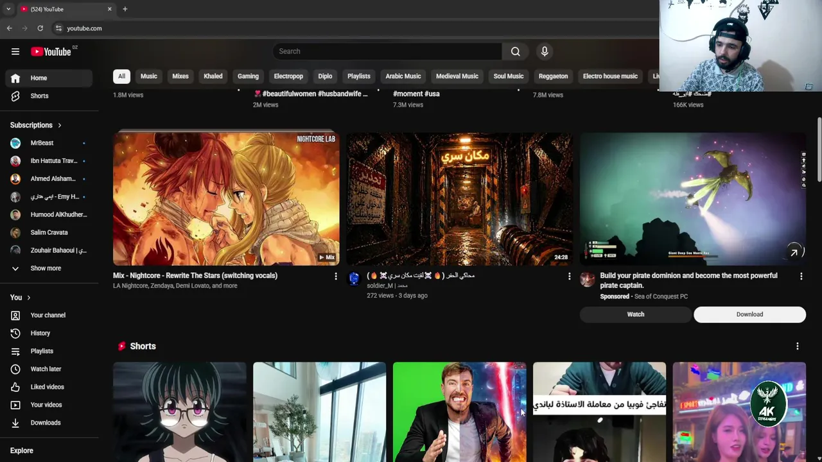Screen dimensions: 822x462
Task: Open Your channel from sidebar
Action: [x=49, y=315]
